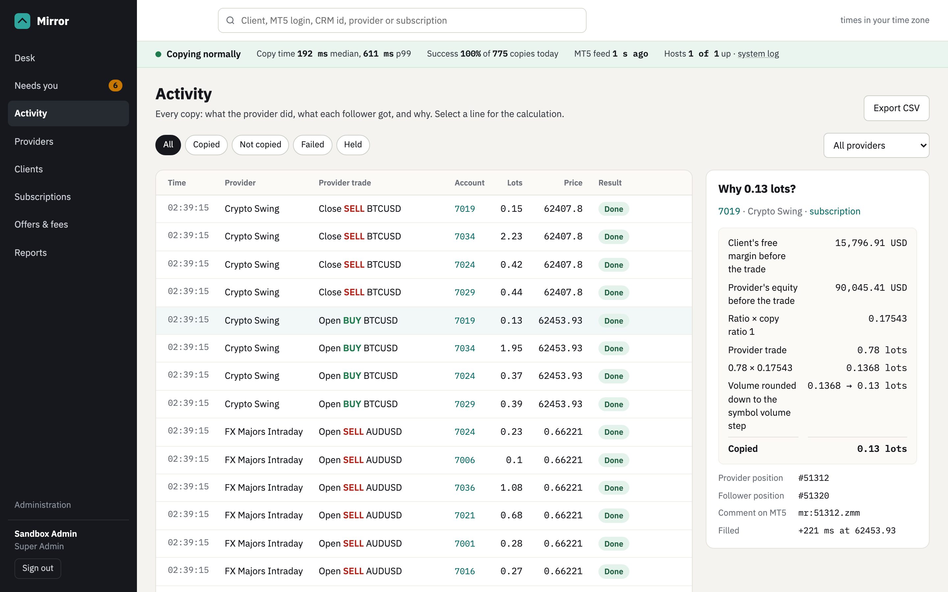
Task: Open account 7016 link
Action: pyautogui.click(x=464, y=571)
